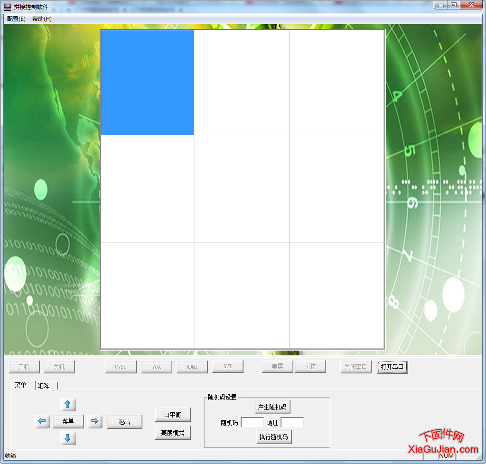Select the CVBS input source button
The height and width of the screenshot is (464, 486).
pos(121,367)
